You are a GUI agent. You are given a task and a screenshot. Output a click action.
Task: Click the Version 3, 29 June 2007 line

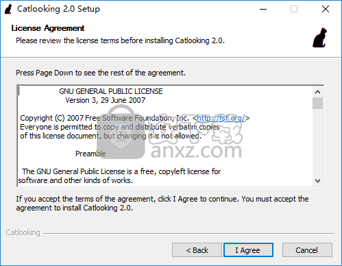[105, 100]
